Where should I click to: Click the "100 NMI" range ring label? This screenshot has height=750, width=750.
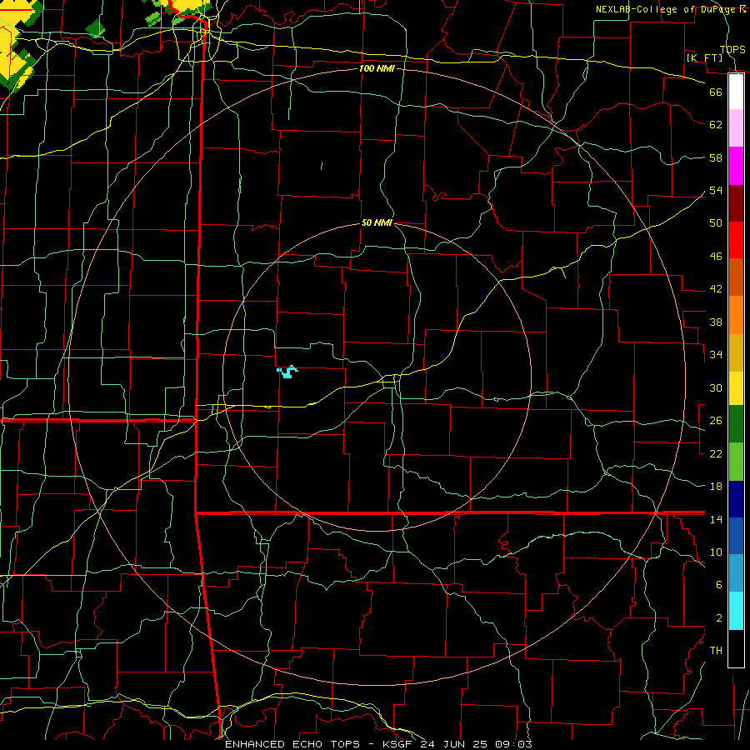[x=377, y=68]
